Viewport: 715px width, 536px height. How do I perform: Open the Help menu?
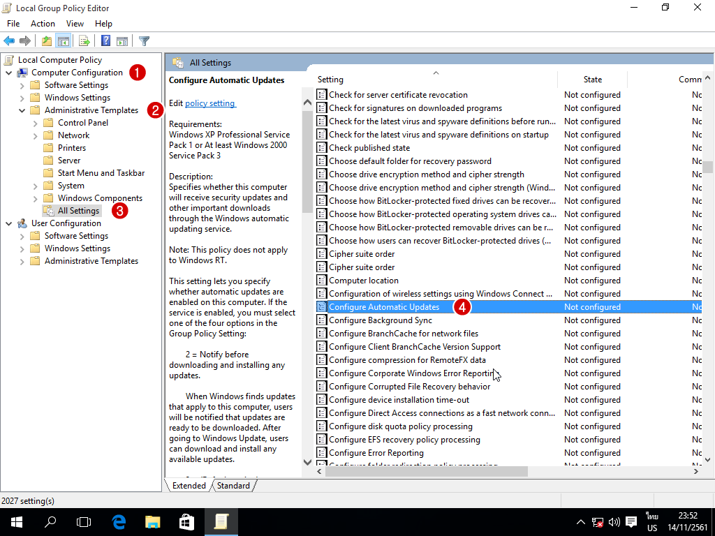coord(103,23)
